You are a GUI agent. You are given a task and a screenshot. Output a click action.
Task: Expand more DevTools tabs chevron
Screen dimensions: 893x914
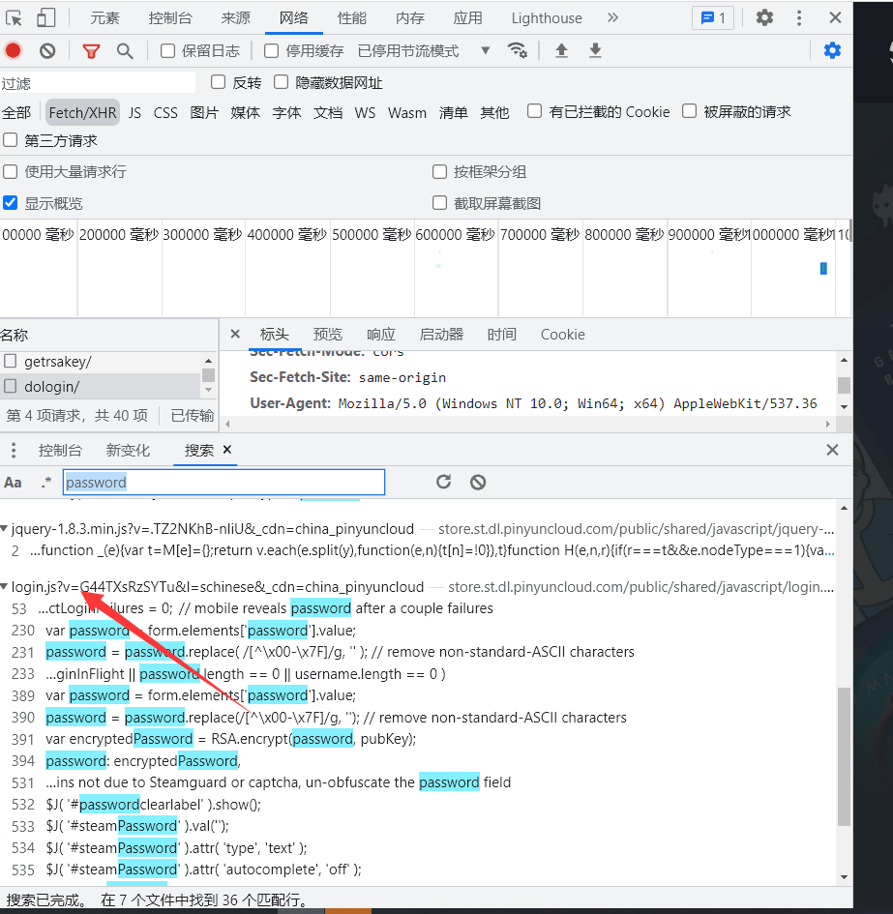point(612,17)
